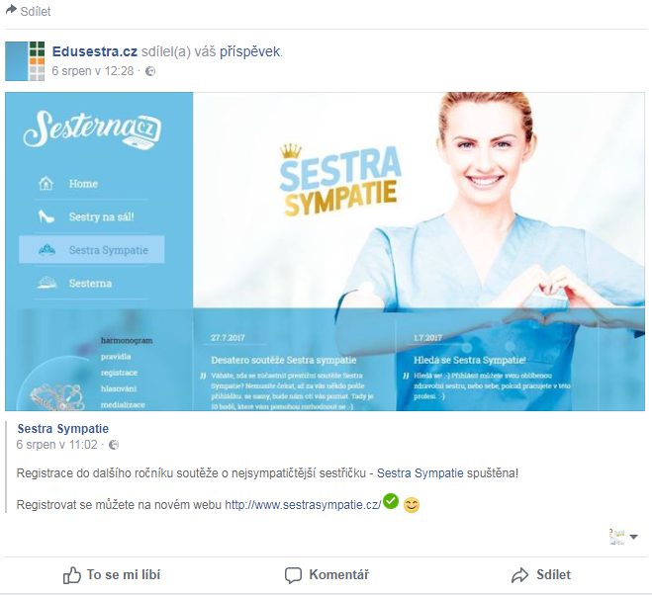Expand the post-as identity dropdown arrow

click(x=633, y=537)
